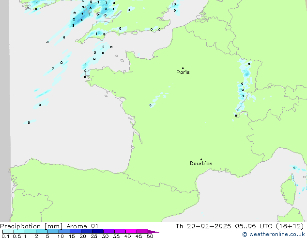
Task: Click the Dourbies city label
Action: pos(201,163)
